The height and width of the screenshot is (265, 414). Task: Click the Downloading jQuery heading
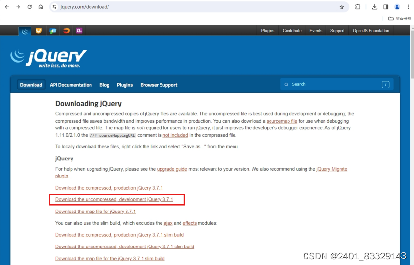pos(88,104)
